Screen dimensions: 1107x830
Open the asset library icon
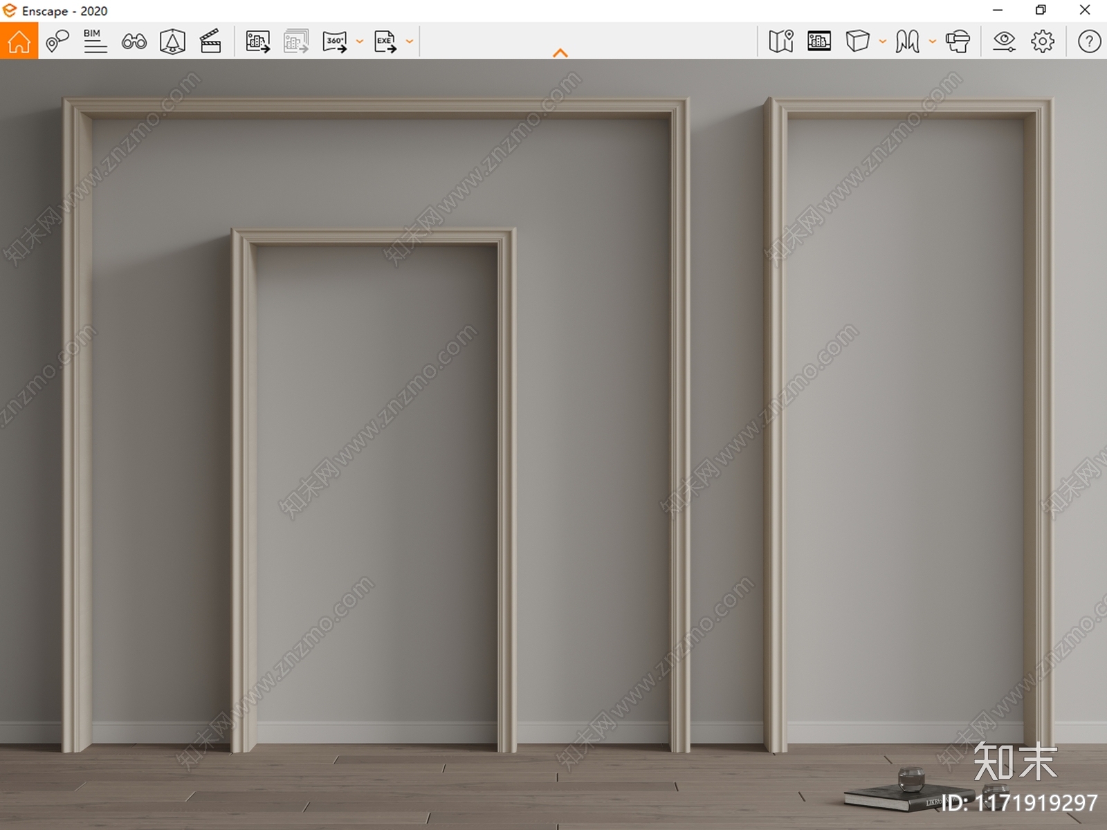pyautogui.click(x=172, y=41)
